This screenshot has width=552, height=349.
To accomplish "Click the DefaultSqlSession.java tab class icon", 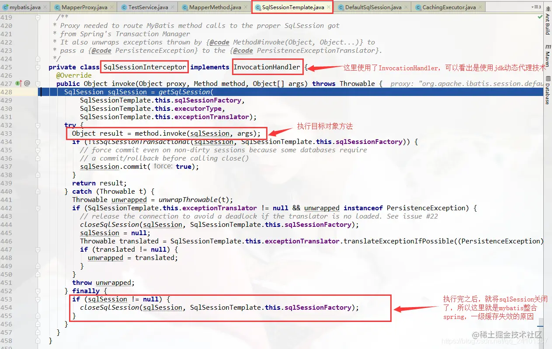I will point(340,7).
